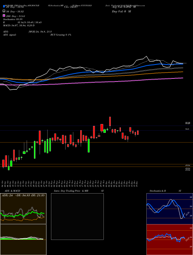Click the empty intraday trading price chart box

[77, 216]
